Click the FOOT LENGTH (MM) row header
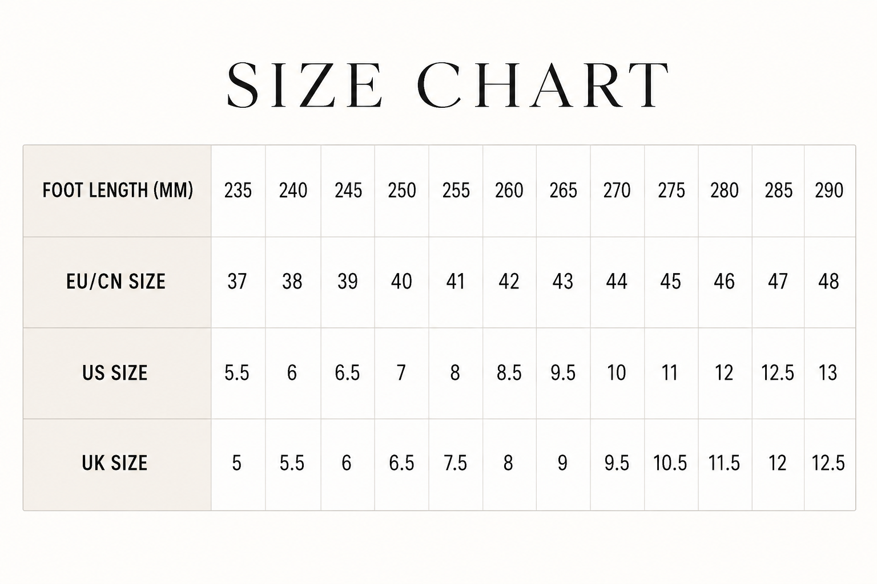877x584 pixels. coord(117,191)
